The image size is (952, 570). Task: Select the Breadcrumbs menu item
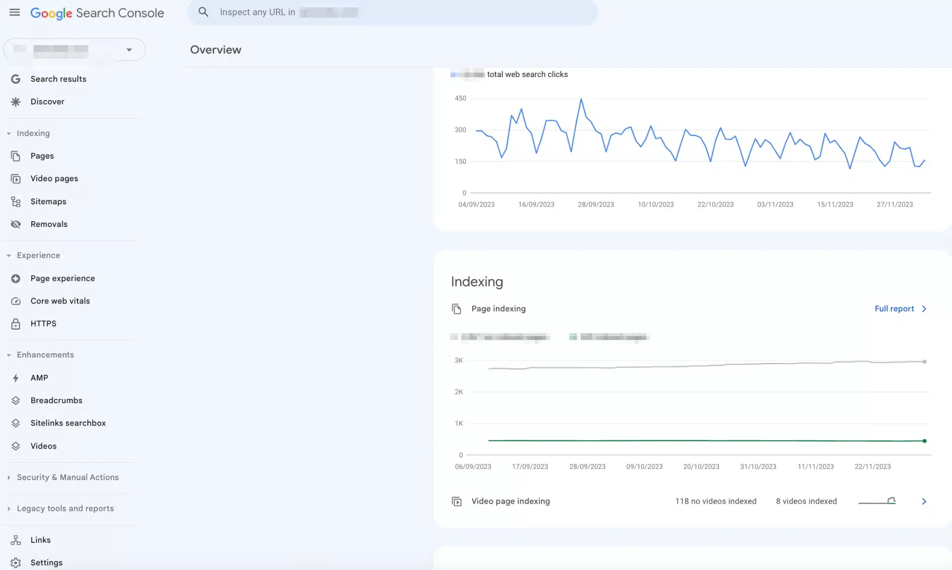pyautogui.click(x=56, y=400)
